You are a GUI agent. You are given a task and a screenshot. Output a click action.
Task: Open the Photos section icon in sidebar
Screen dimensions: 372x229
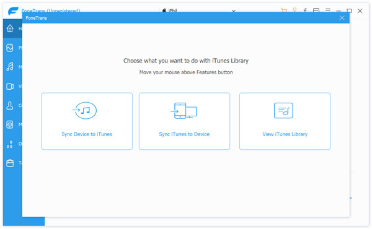pyautogui.click(x=10, y=48)
